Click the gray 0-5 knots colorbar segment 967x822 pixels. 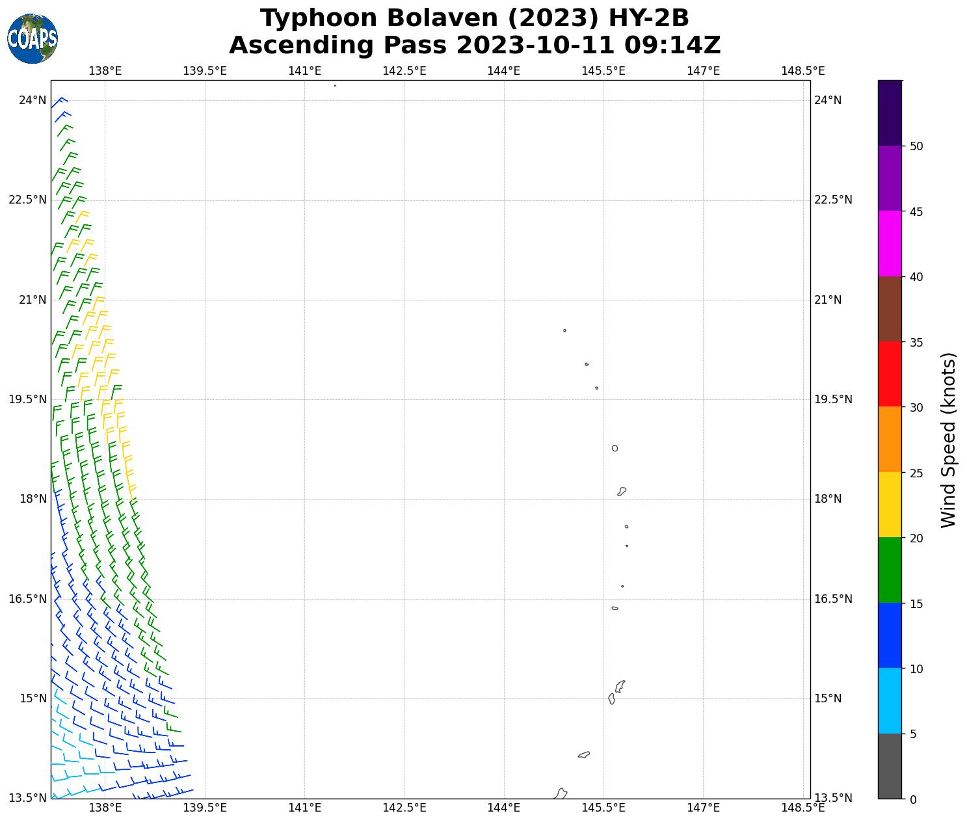[889, 765]
